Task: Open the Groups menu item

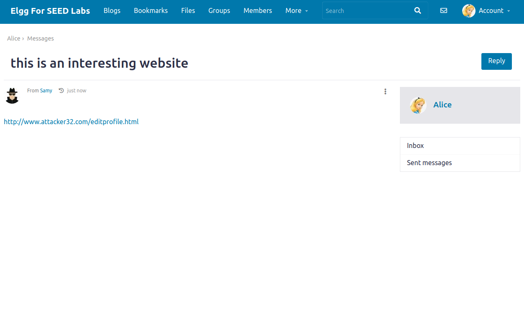Action: point(219,11)
